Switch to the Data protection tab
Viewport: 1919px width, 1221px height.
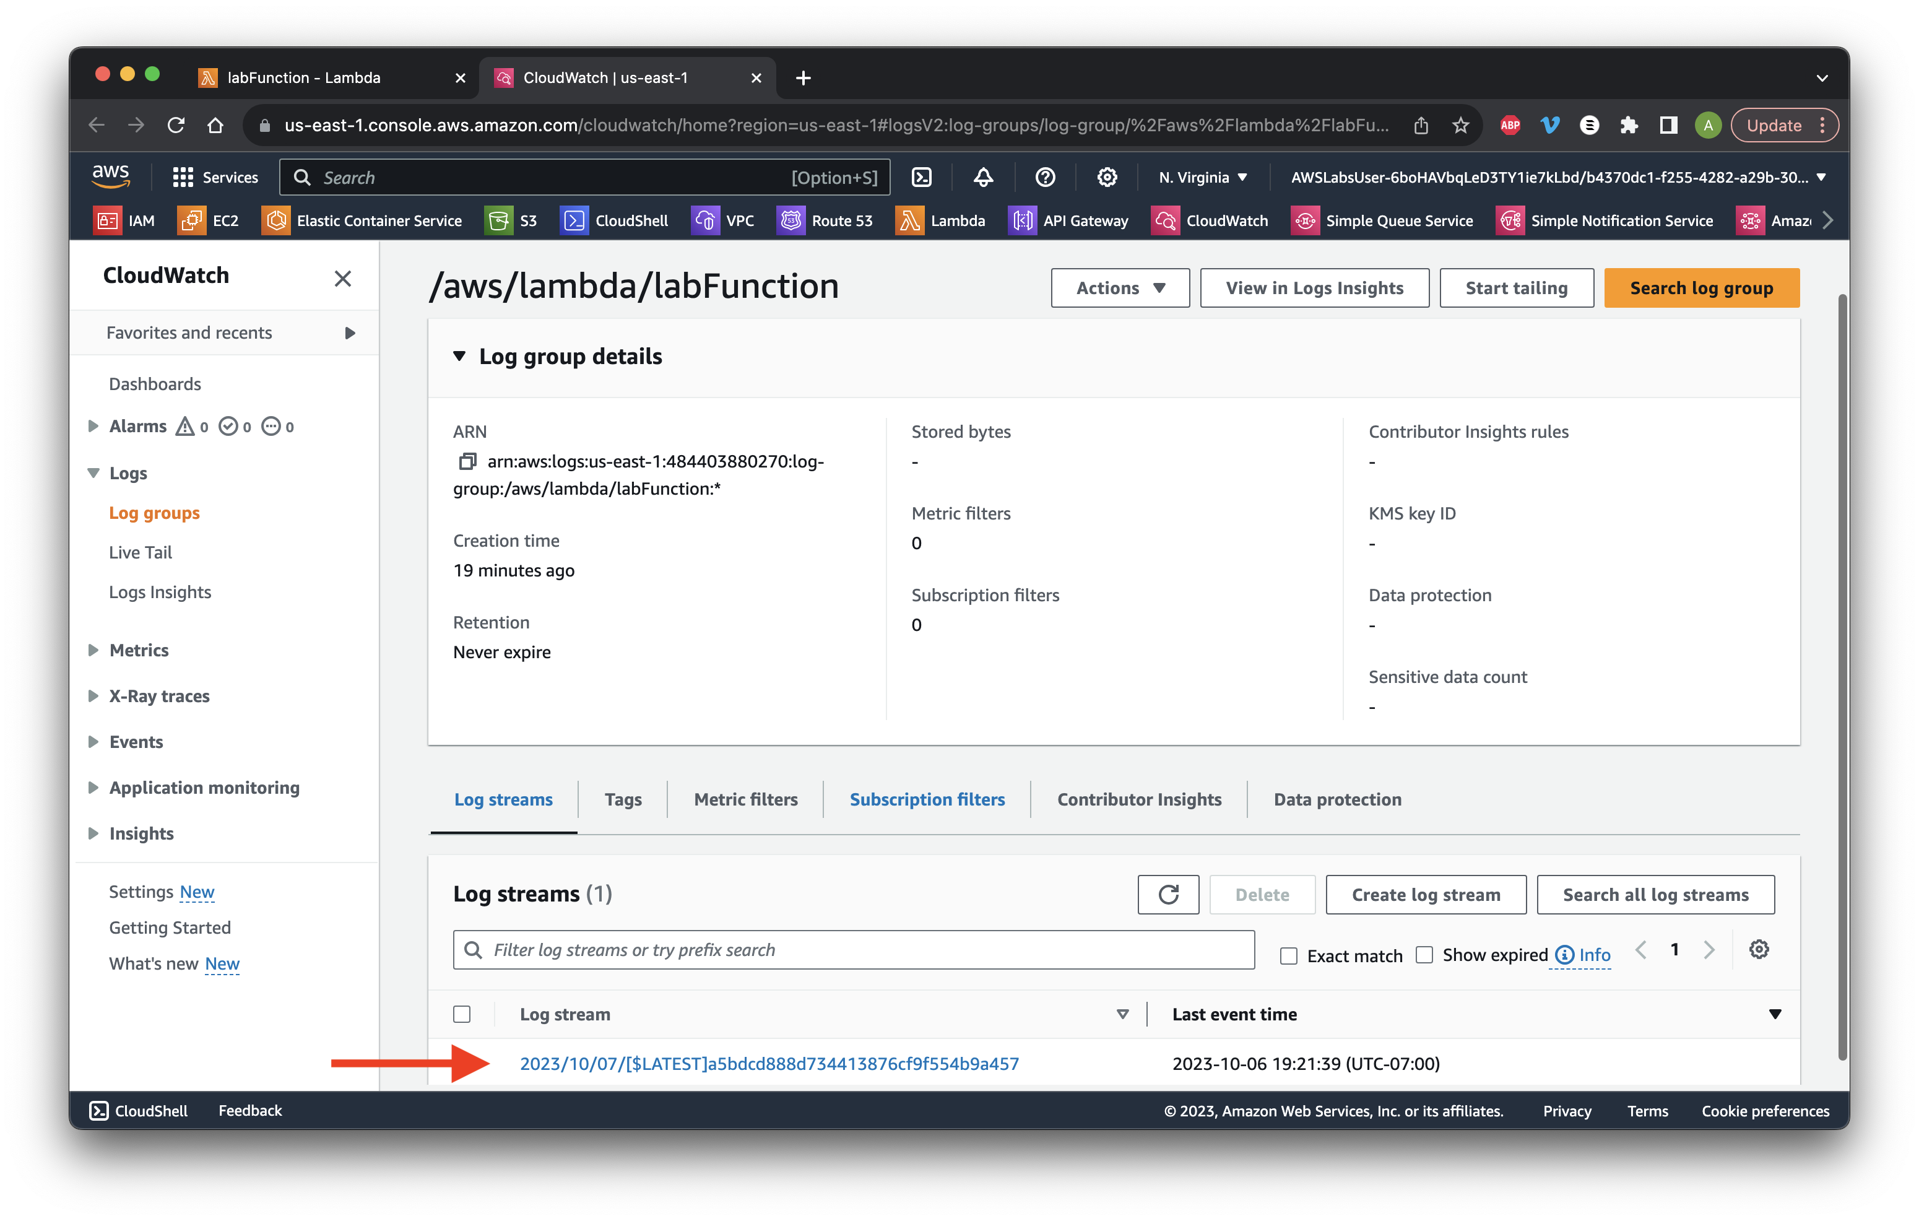click(1337, 799)
